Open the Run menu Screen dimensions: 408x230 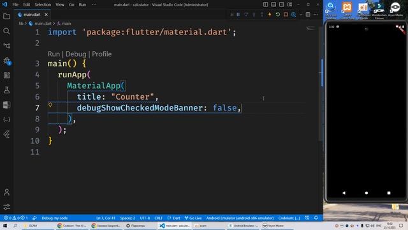tap(82, 4)
